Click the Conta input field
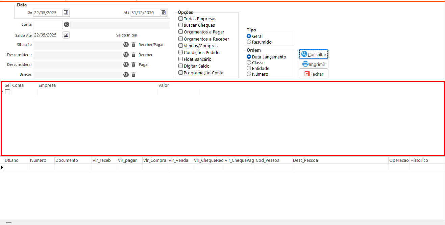Viewport: 445px width, 225px height. pyautogui.click(x=48, y=25)
